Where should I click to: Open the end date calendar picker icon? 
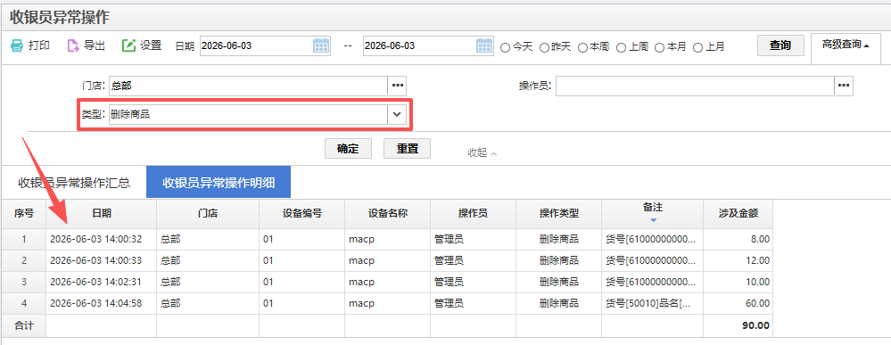[x=484, y=46]
